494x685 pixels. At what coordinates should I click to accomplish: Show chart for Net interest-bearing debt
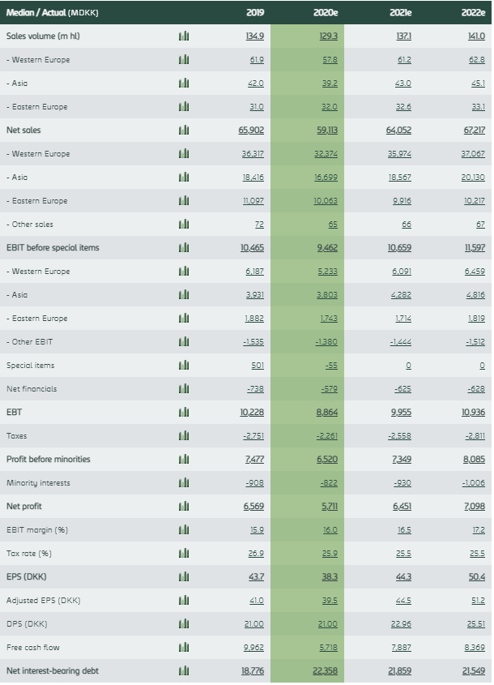tap(183, 671)
